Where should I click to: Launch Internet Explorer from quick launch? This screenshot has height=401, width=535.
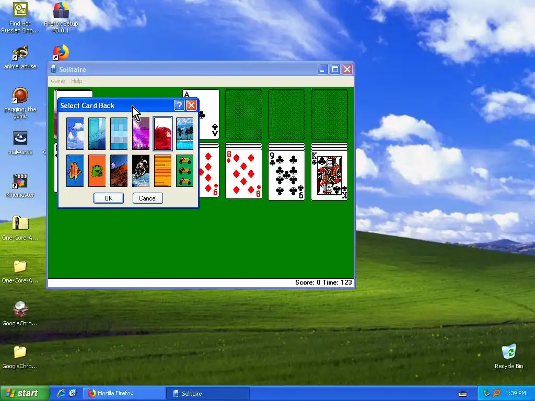pos(61,393)
